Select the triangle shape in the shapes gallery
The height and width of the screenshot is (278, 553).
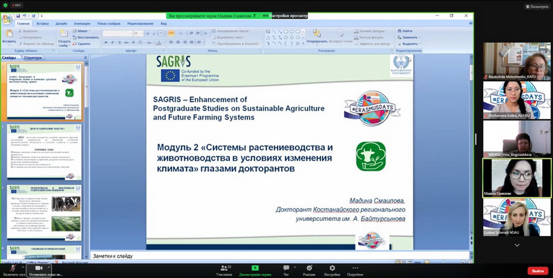coord(268,38)
